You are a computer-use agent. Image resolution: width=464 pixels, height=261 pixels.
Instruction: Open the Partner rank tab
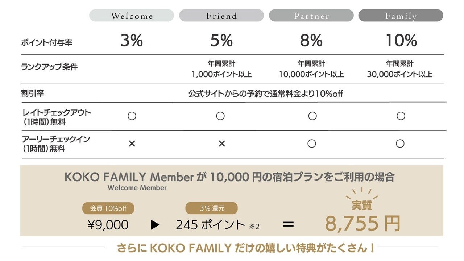pyautogui.click(x=311, y=16)
